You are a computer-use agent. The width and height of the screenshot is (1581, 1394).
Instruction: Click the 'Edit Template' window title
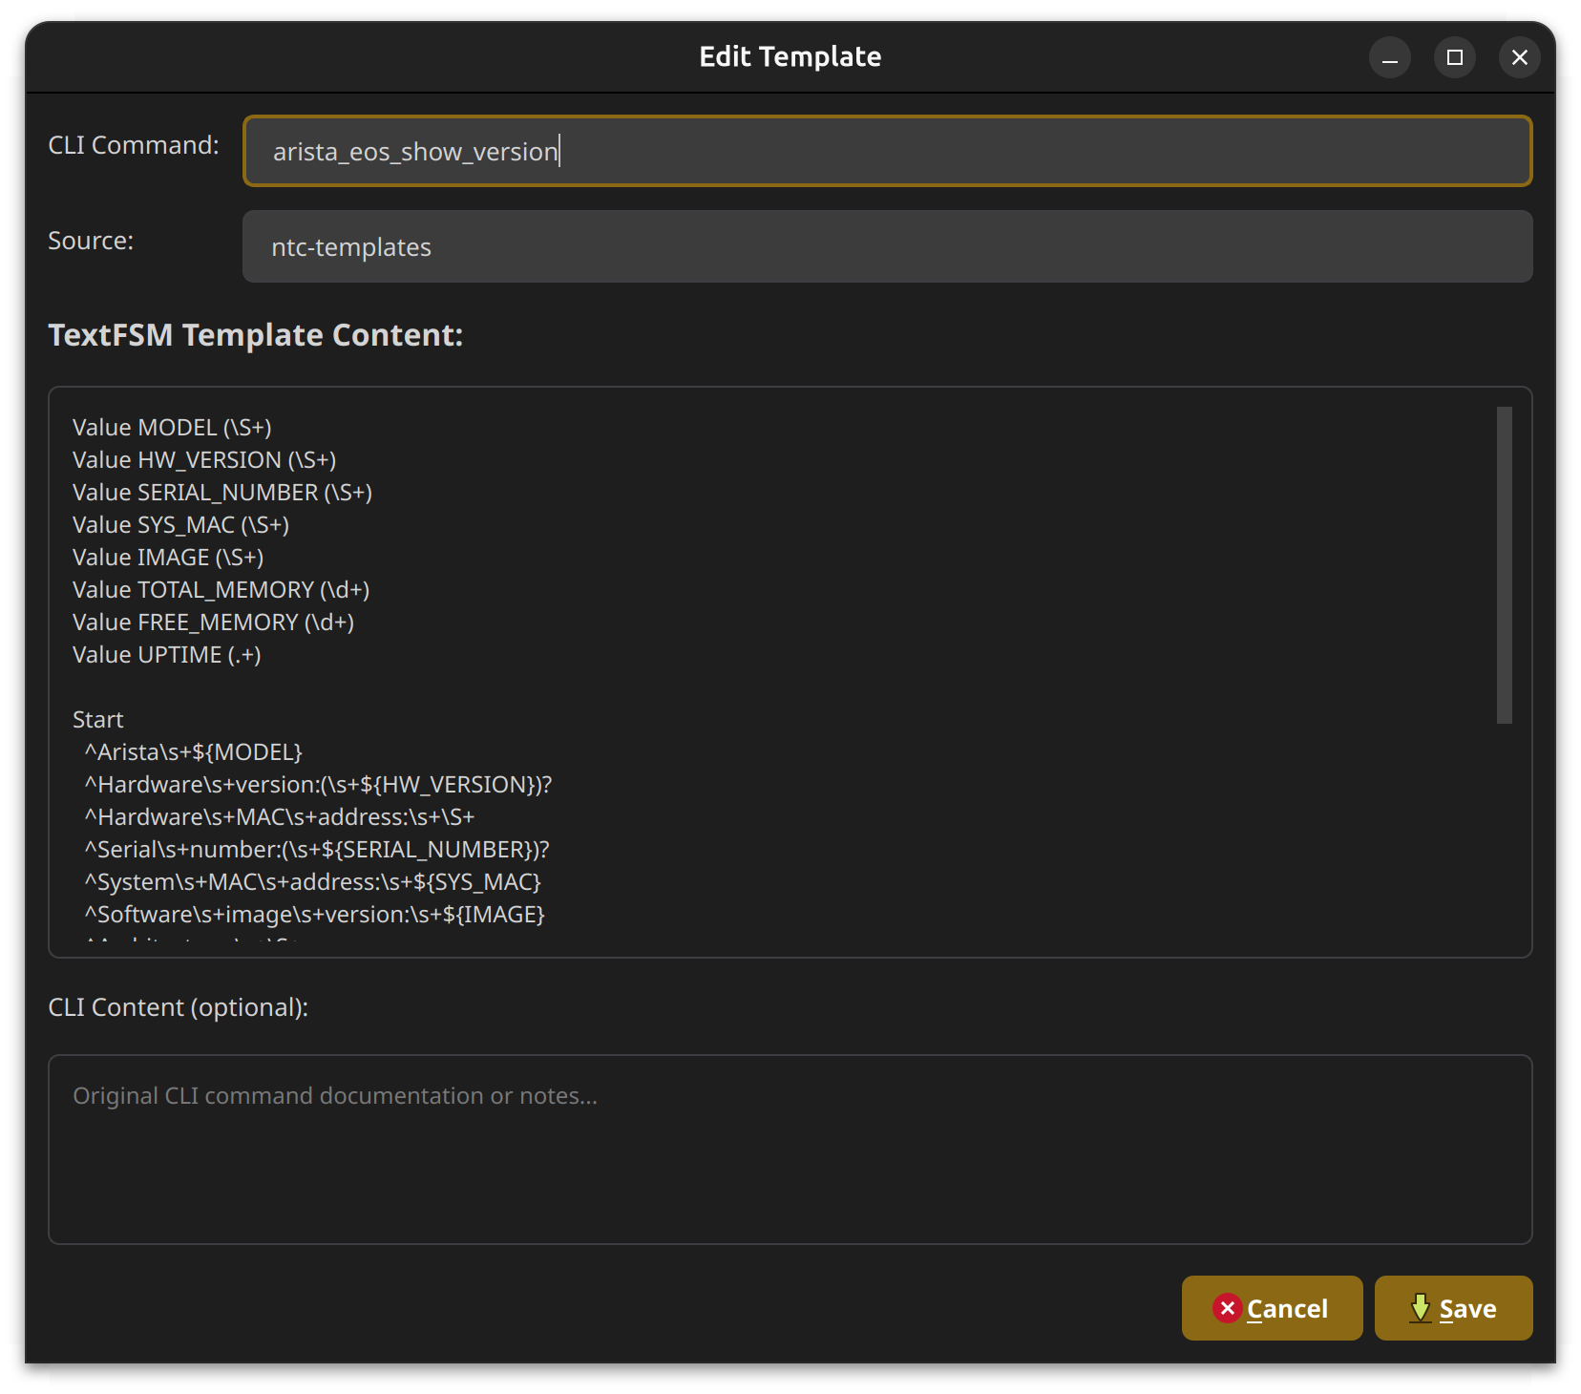point(790,57)
